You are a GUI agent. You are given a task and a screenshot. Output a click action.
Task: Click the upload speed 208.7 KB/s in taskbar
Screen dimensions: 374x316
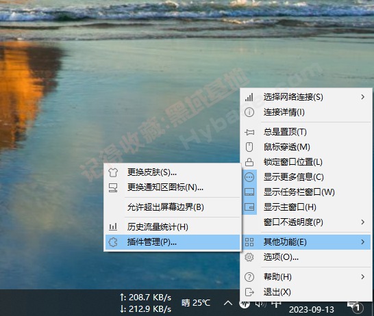coord(145,298)
